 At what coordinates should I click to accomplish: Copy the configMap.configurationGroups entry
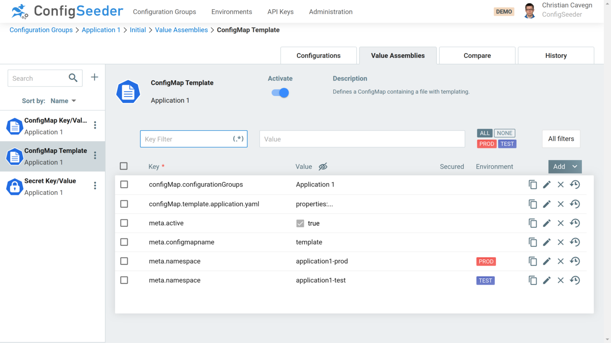533,185
